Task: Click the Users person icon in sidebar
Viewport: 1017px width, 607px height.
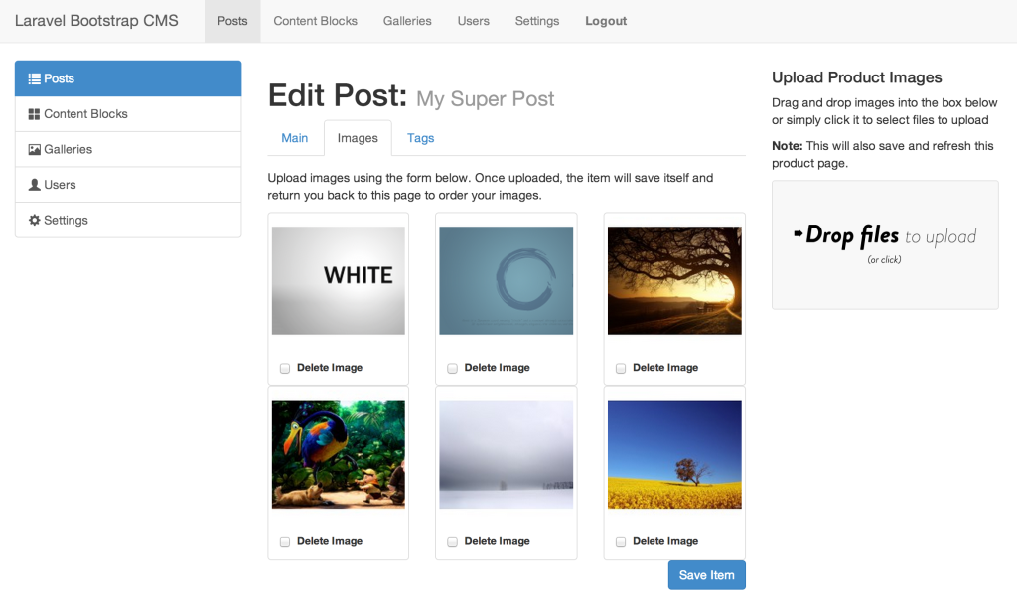Action: tap(35, 185)
